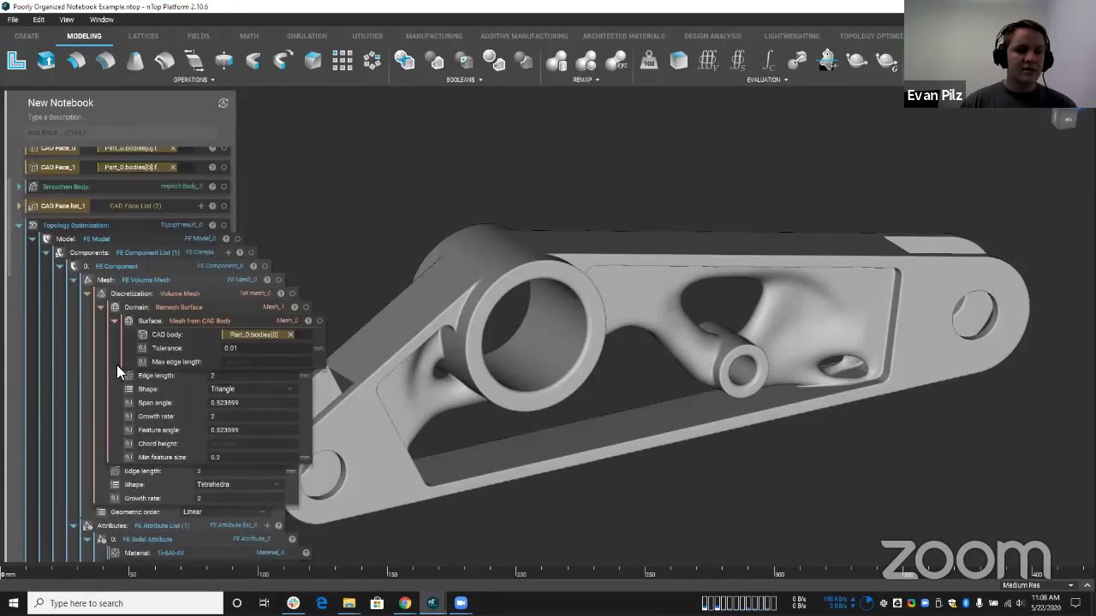Click the taskbar search box
The width and height of the screenshot is (1096, 616).
click(125, 603)
